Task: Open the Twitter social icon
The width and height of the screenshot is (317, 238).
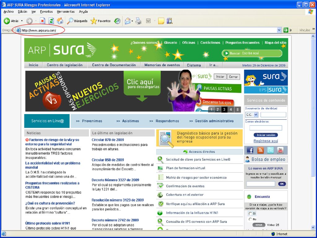Action: pos(271,150)
